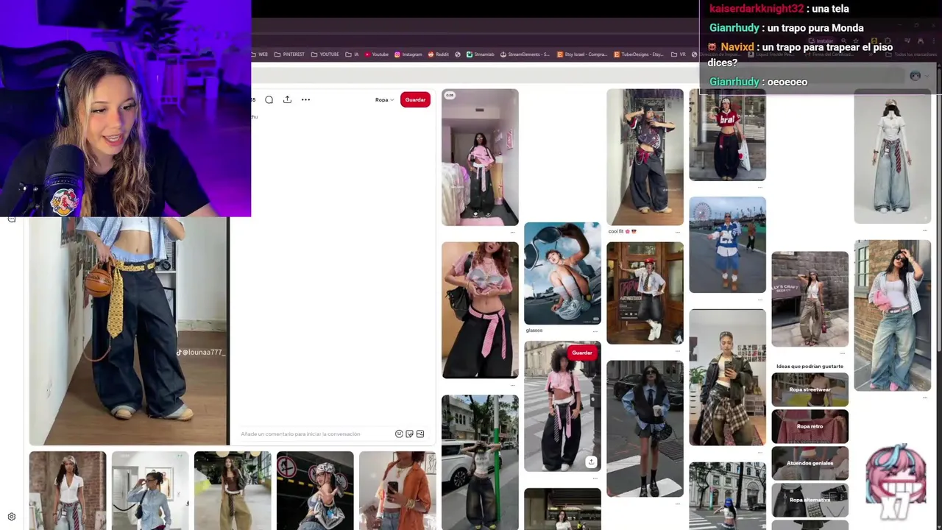Open the Youtube bookmark
Image resolution: width=942 pixels, height=530 pixels.
click(376, 54)
